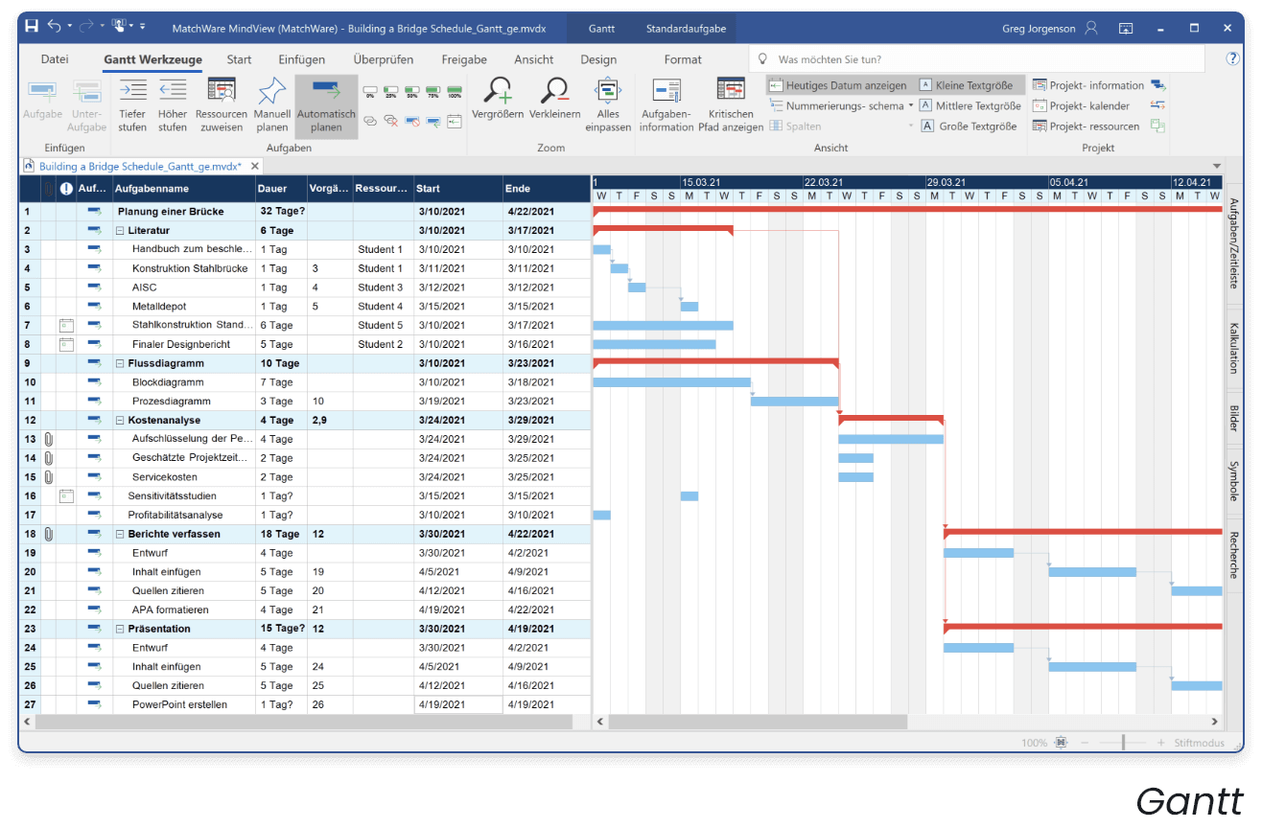Click the Start date cell 4/19/2021 of row 27
Viewport: 1262px width, 828px height.
coord(458,704)
